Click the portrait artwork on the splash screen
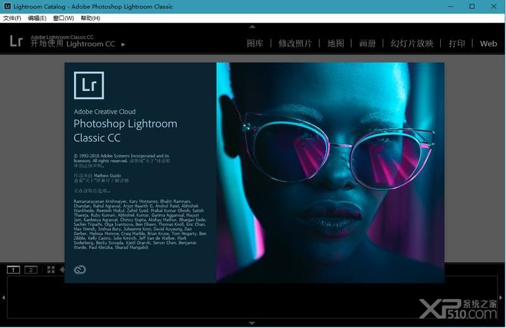 point(330,173)
